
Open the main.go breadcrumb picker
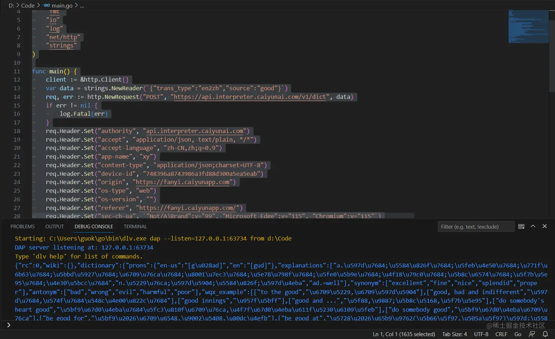pyautogui.click(x=62, y=6)
